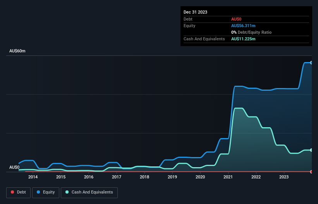
Task: Click the 0% Debt/Equity Ratio text
Action: (x=251, y=32)
